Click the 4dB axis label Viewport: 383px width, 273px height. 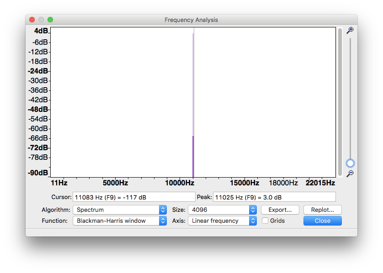[x=41, y=31]
